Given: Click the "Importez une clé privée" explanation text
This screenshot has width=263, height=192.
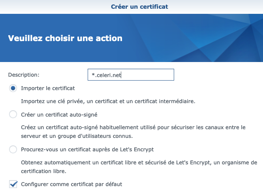Looking at the screenshot, I should (x=108, y=101).
